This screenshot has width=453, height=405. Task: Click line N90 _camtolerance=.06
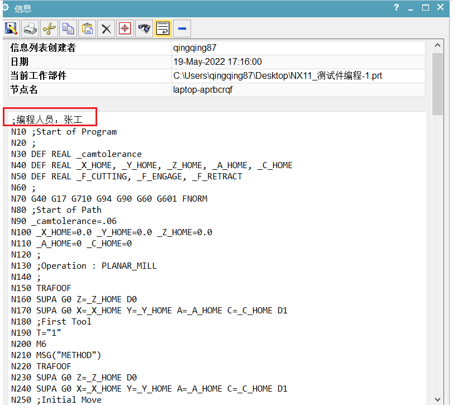(x=64, y=221)
